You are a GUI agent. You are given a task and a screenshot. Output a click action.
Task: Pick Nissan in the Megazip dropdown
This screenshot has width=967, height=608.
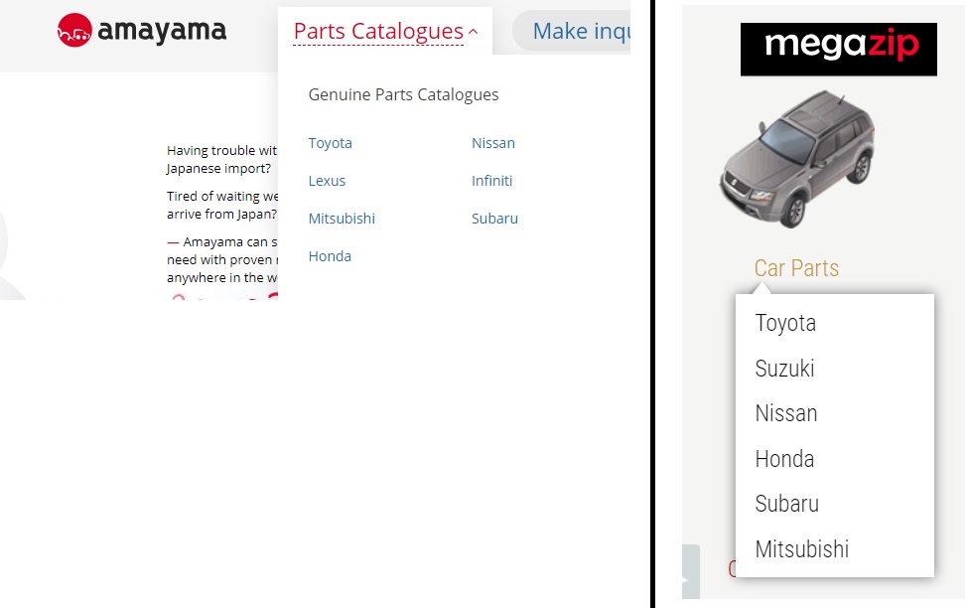coord(786,413)
